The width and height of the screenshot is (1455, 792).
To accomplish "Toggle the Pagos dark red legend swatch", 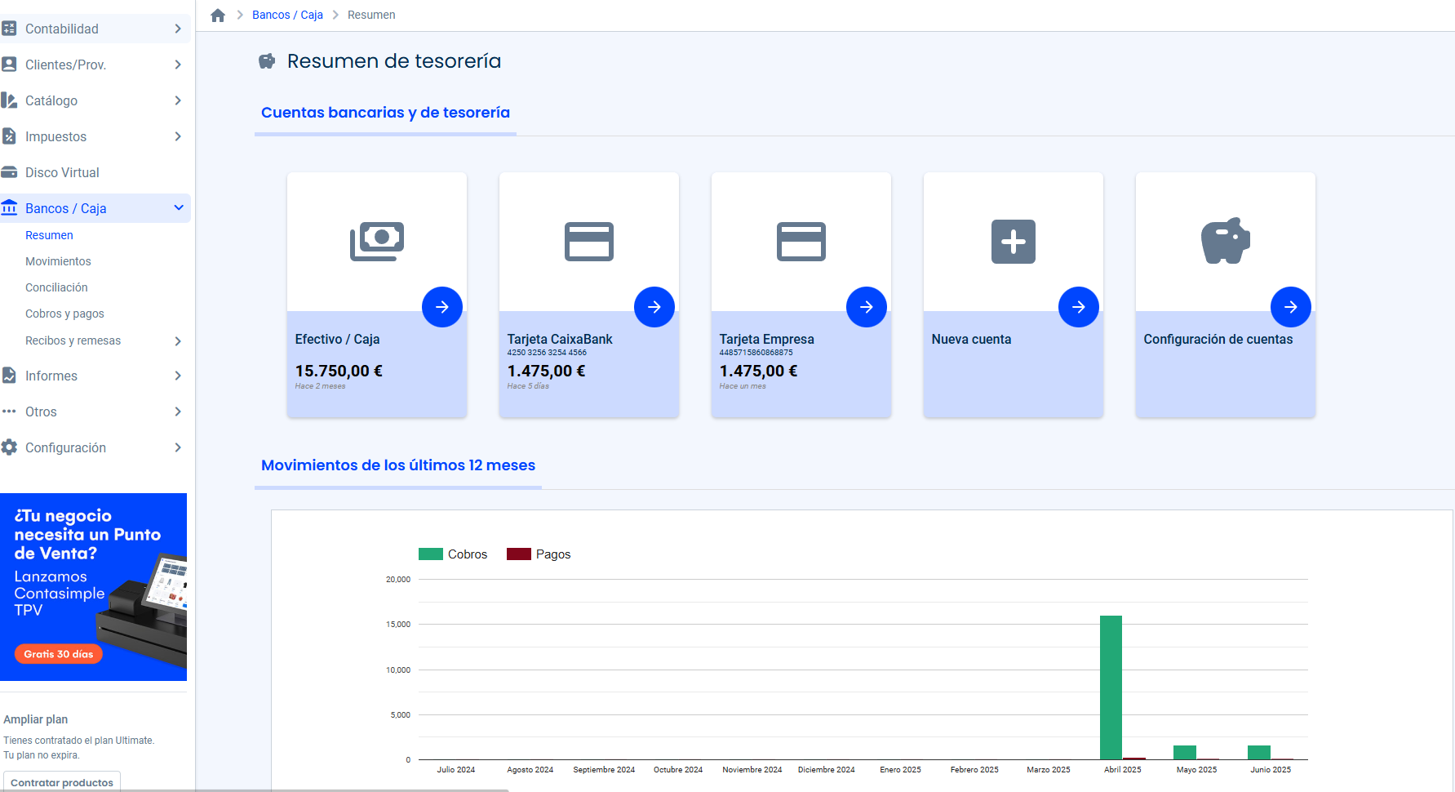I will point(519,554).
